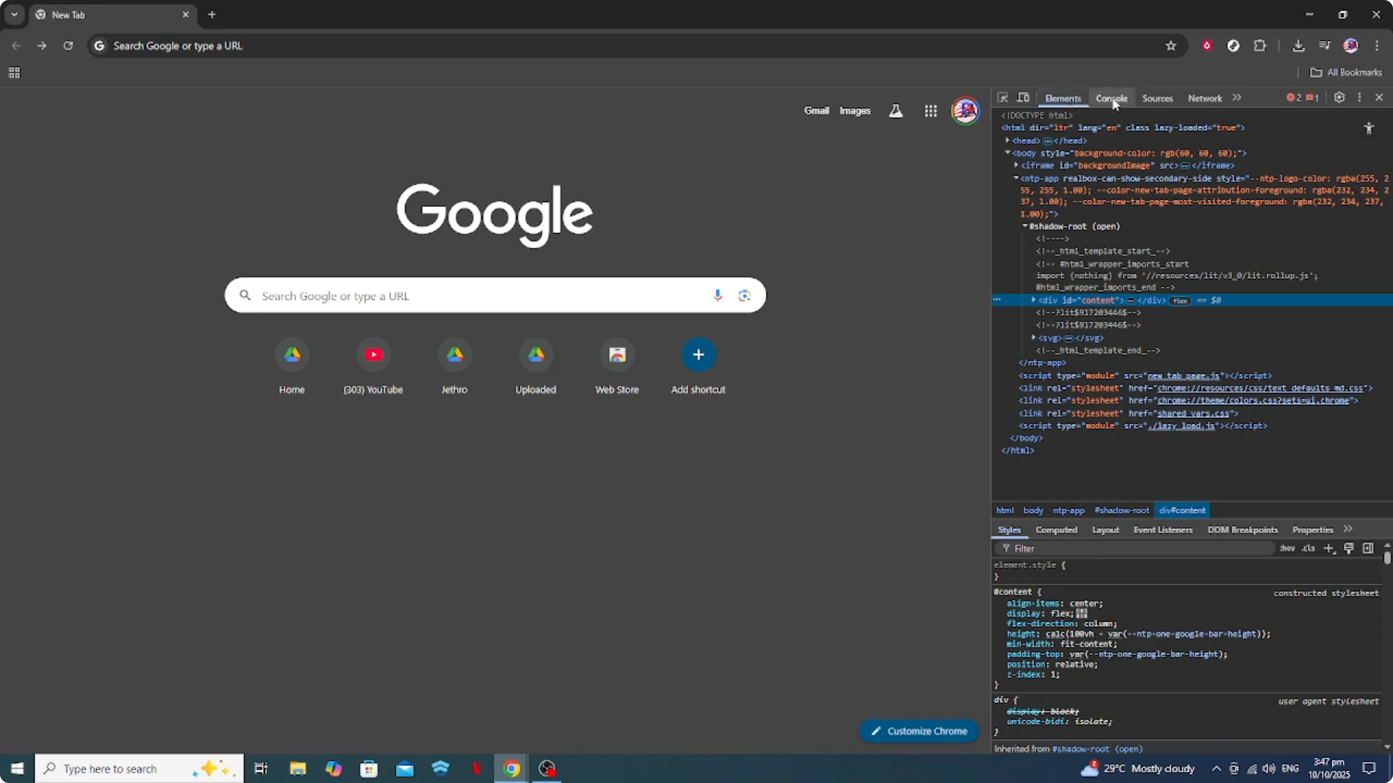Click the issues count badge
1393x783 pixels.
(x=1312, y=98)
